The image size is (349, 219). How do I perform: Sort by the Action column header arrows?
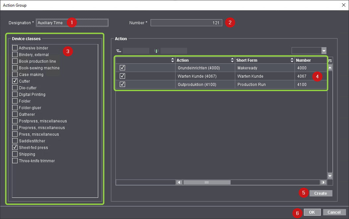click(232, 60)
